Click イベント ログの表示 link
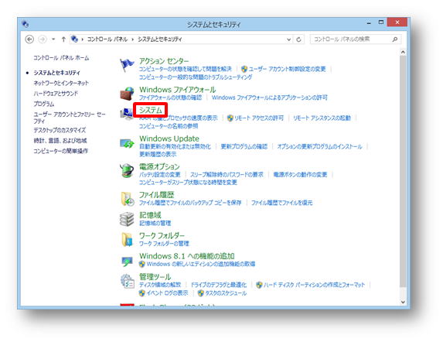443x342 pixels. point(167,292)
